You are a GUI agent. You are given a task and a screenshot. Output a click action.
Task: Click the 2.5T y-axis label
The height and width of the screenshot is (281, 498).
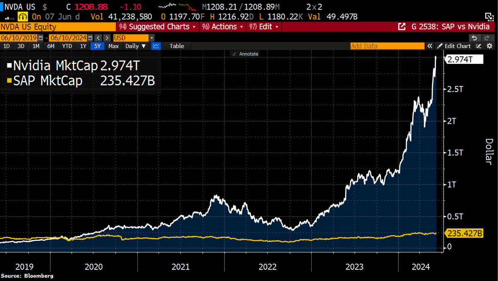tap(454, 89)
